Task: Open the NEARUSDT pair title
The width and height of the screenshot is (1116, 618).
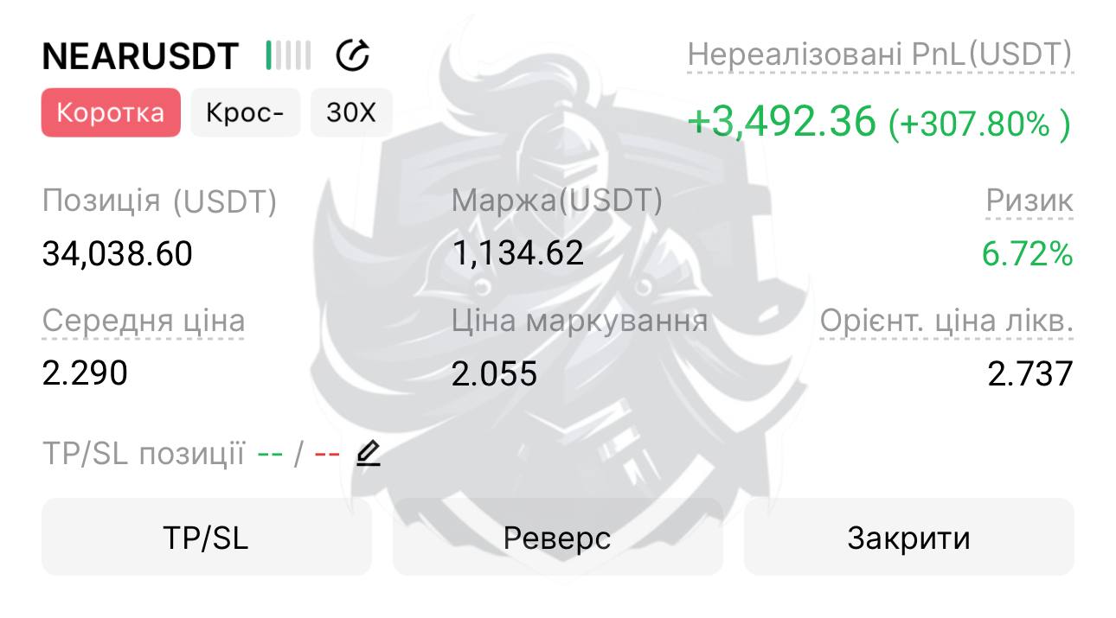Action: pos(140,57)
